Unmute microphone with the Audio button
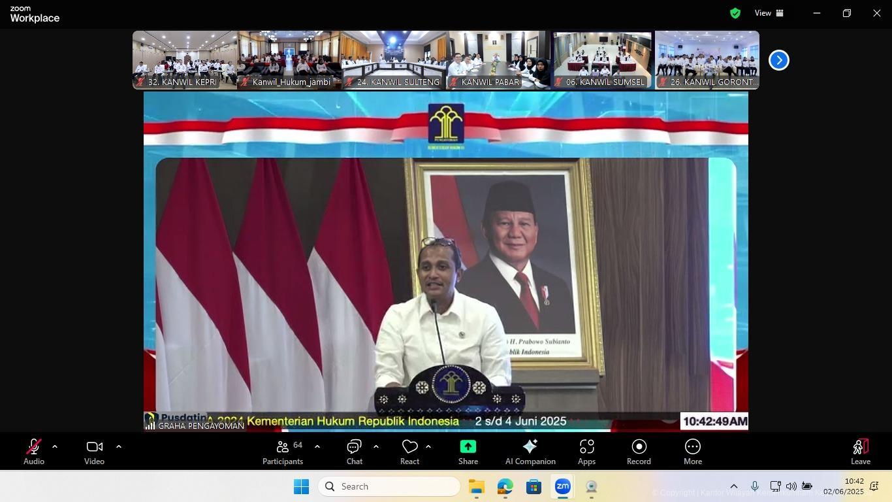The height and width of the screenshot is (502, 892). 33,451
